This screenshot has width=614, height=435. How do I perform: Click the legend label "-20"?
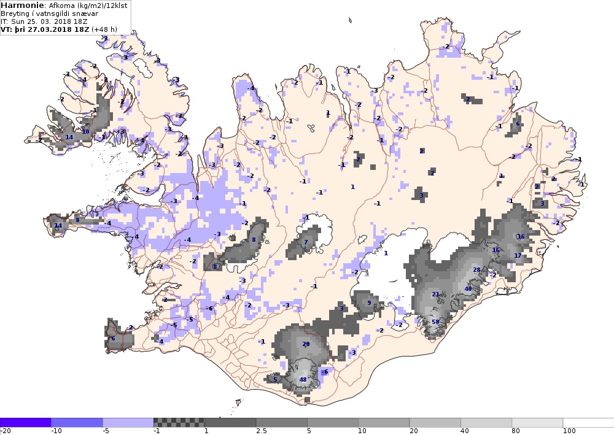[x=5, y=431]
